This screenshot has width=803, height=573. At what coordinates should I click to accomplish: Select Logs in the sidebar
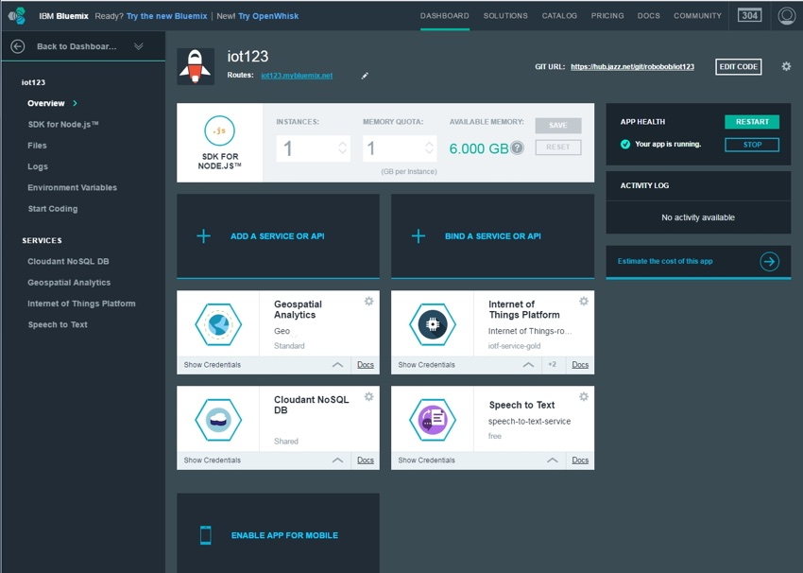[38, 166]
